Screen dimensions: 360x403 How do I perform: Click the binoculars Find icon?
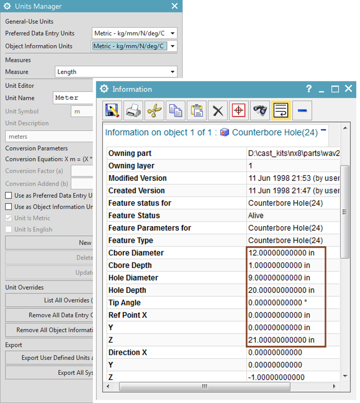(x=260, y=111)
